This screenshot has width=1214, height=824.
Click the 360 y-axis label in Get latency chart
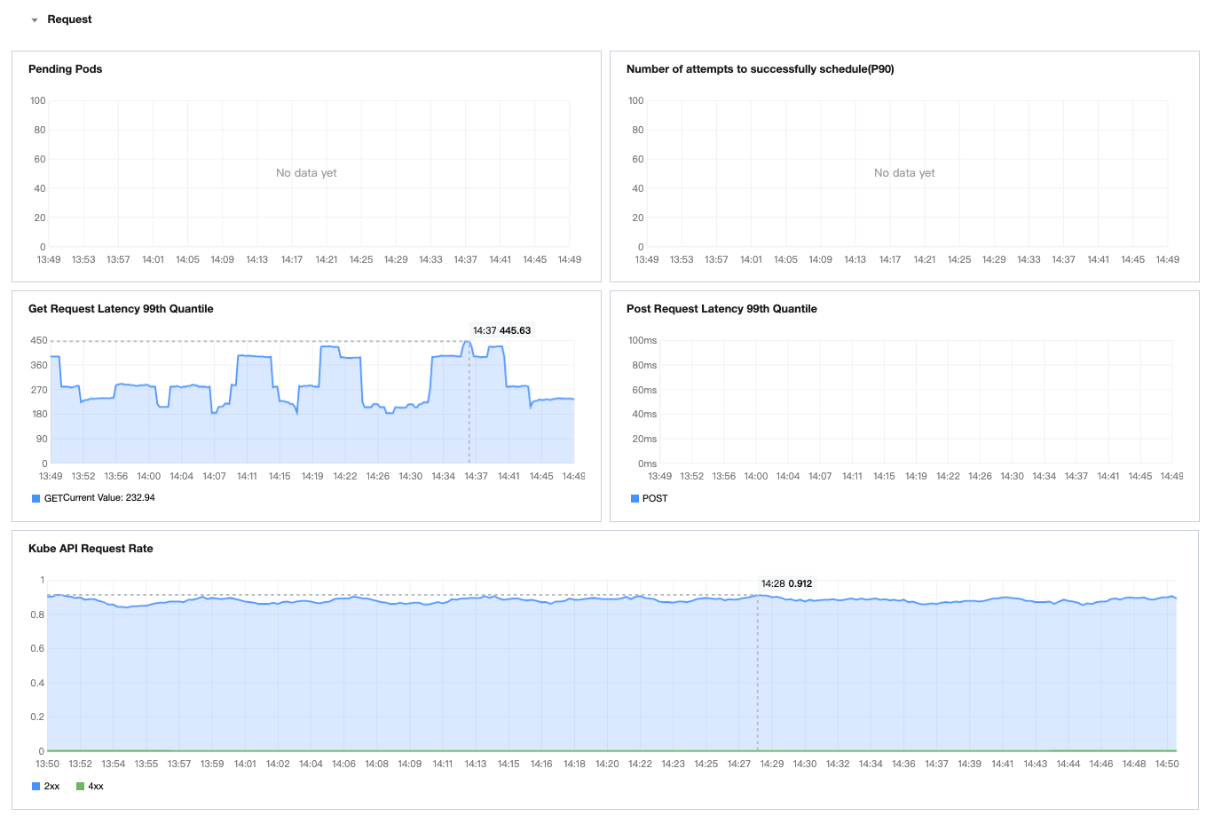click(x=39, y=365)
